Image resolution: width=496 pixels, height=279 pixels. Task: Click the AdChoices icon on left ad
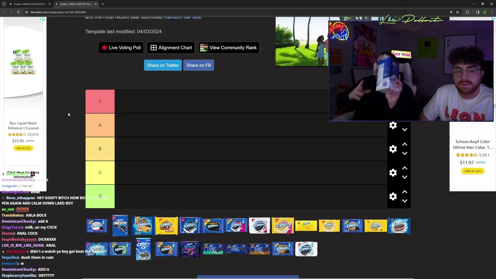tap(43, 19)
